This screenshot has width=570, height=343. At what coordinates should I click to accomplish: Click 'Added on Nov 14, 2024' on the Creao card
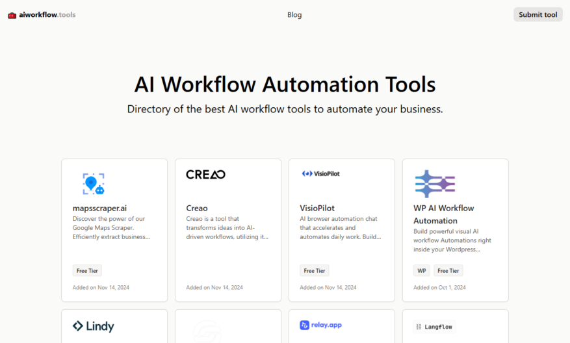214,287
